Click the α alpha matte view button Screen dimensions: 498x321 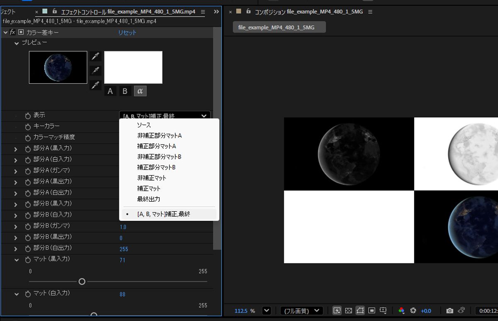click(140, 91)
